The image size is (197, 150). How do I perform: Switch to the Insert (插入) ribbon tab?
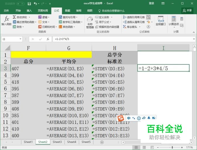click(x=29, y=11)
